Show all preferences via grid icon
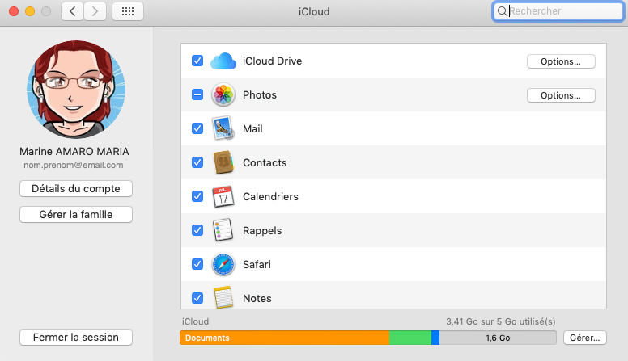The width and height of the screenshot is (628, 361). 128,11
